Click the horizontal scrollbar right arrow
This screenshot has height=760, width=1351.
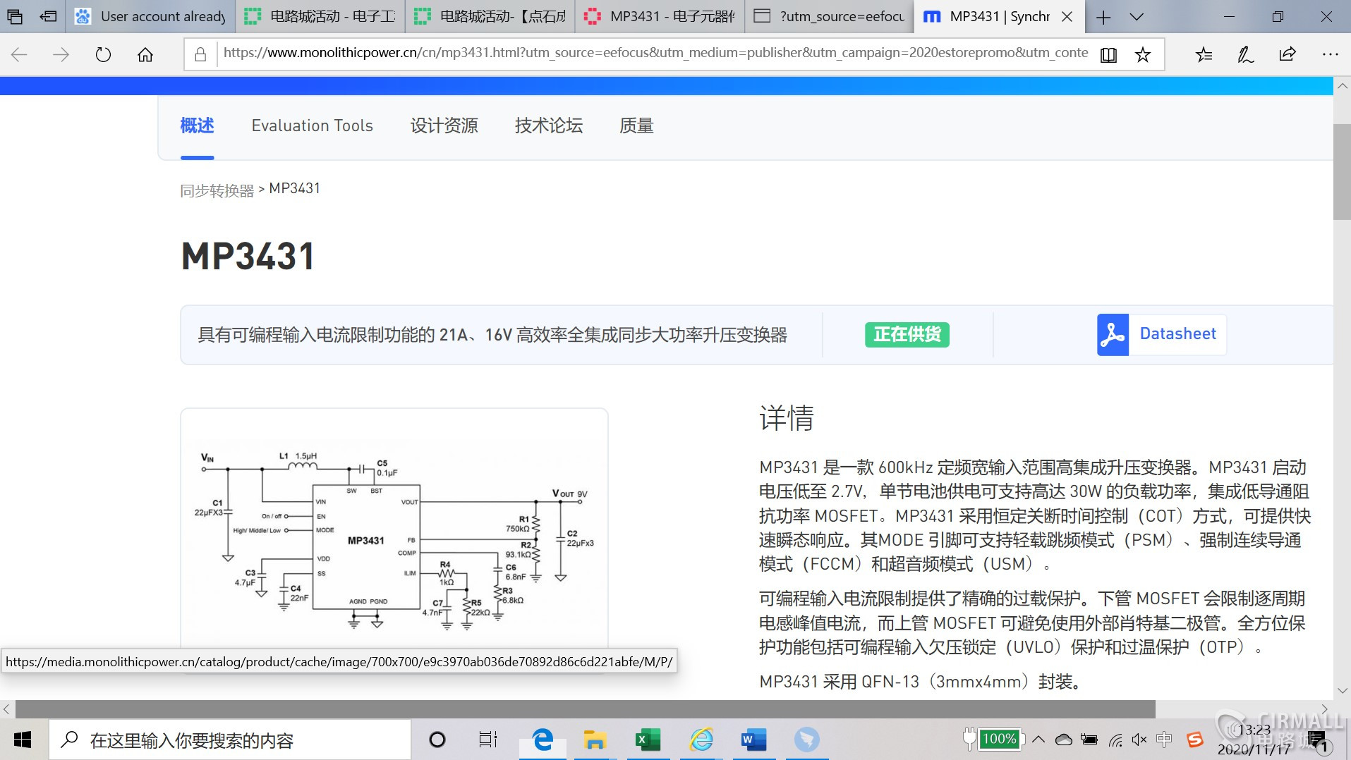tap(1324, 709)
